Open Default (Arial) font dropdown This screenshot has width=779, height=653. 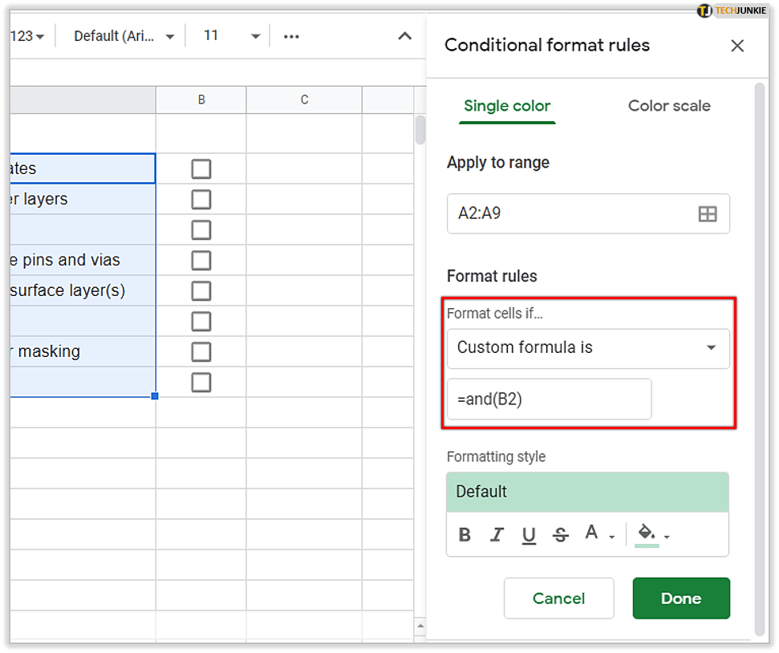[124, 36]
